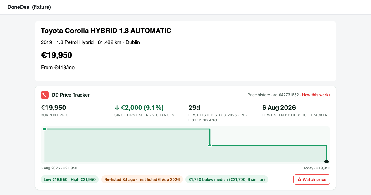This screenshot has width=371, height=195.
Task: Select the black today point on the chart
Action: coord(327,162)
